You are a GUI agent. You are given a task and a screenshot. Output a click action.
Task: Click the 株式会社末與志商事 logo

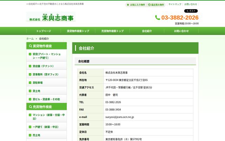[51, 17]
